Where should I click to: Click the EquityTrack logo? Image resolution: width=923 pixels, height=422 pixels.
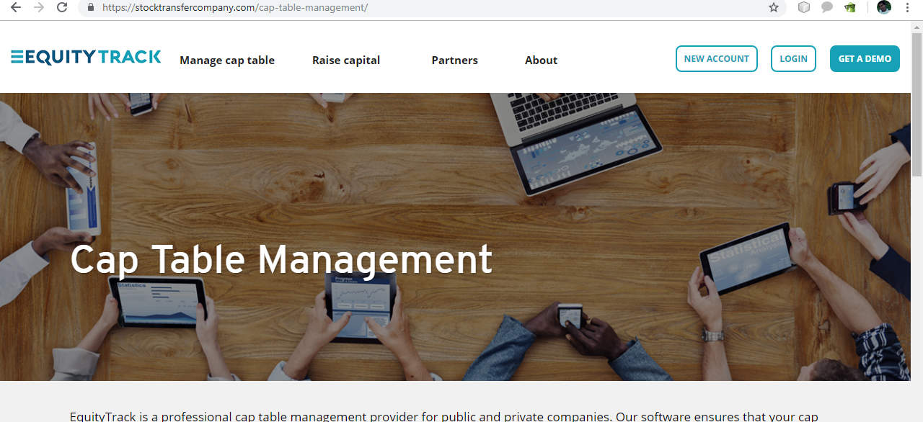point(86,57)
